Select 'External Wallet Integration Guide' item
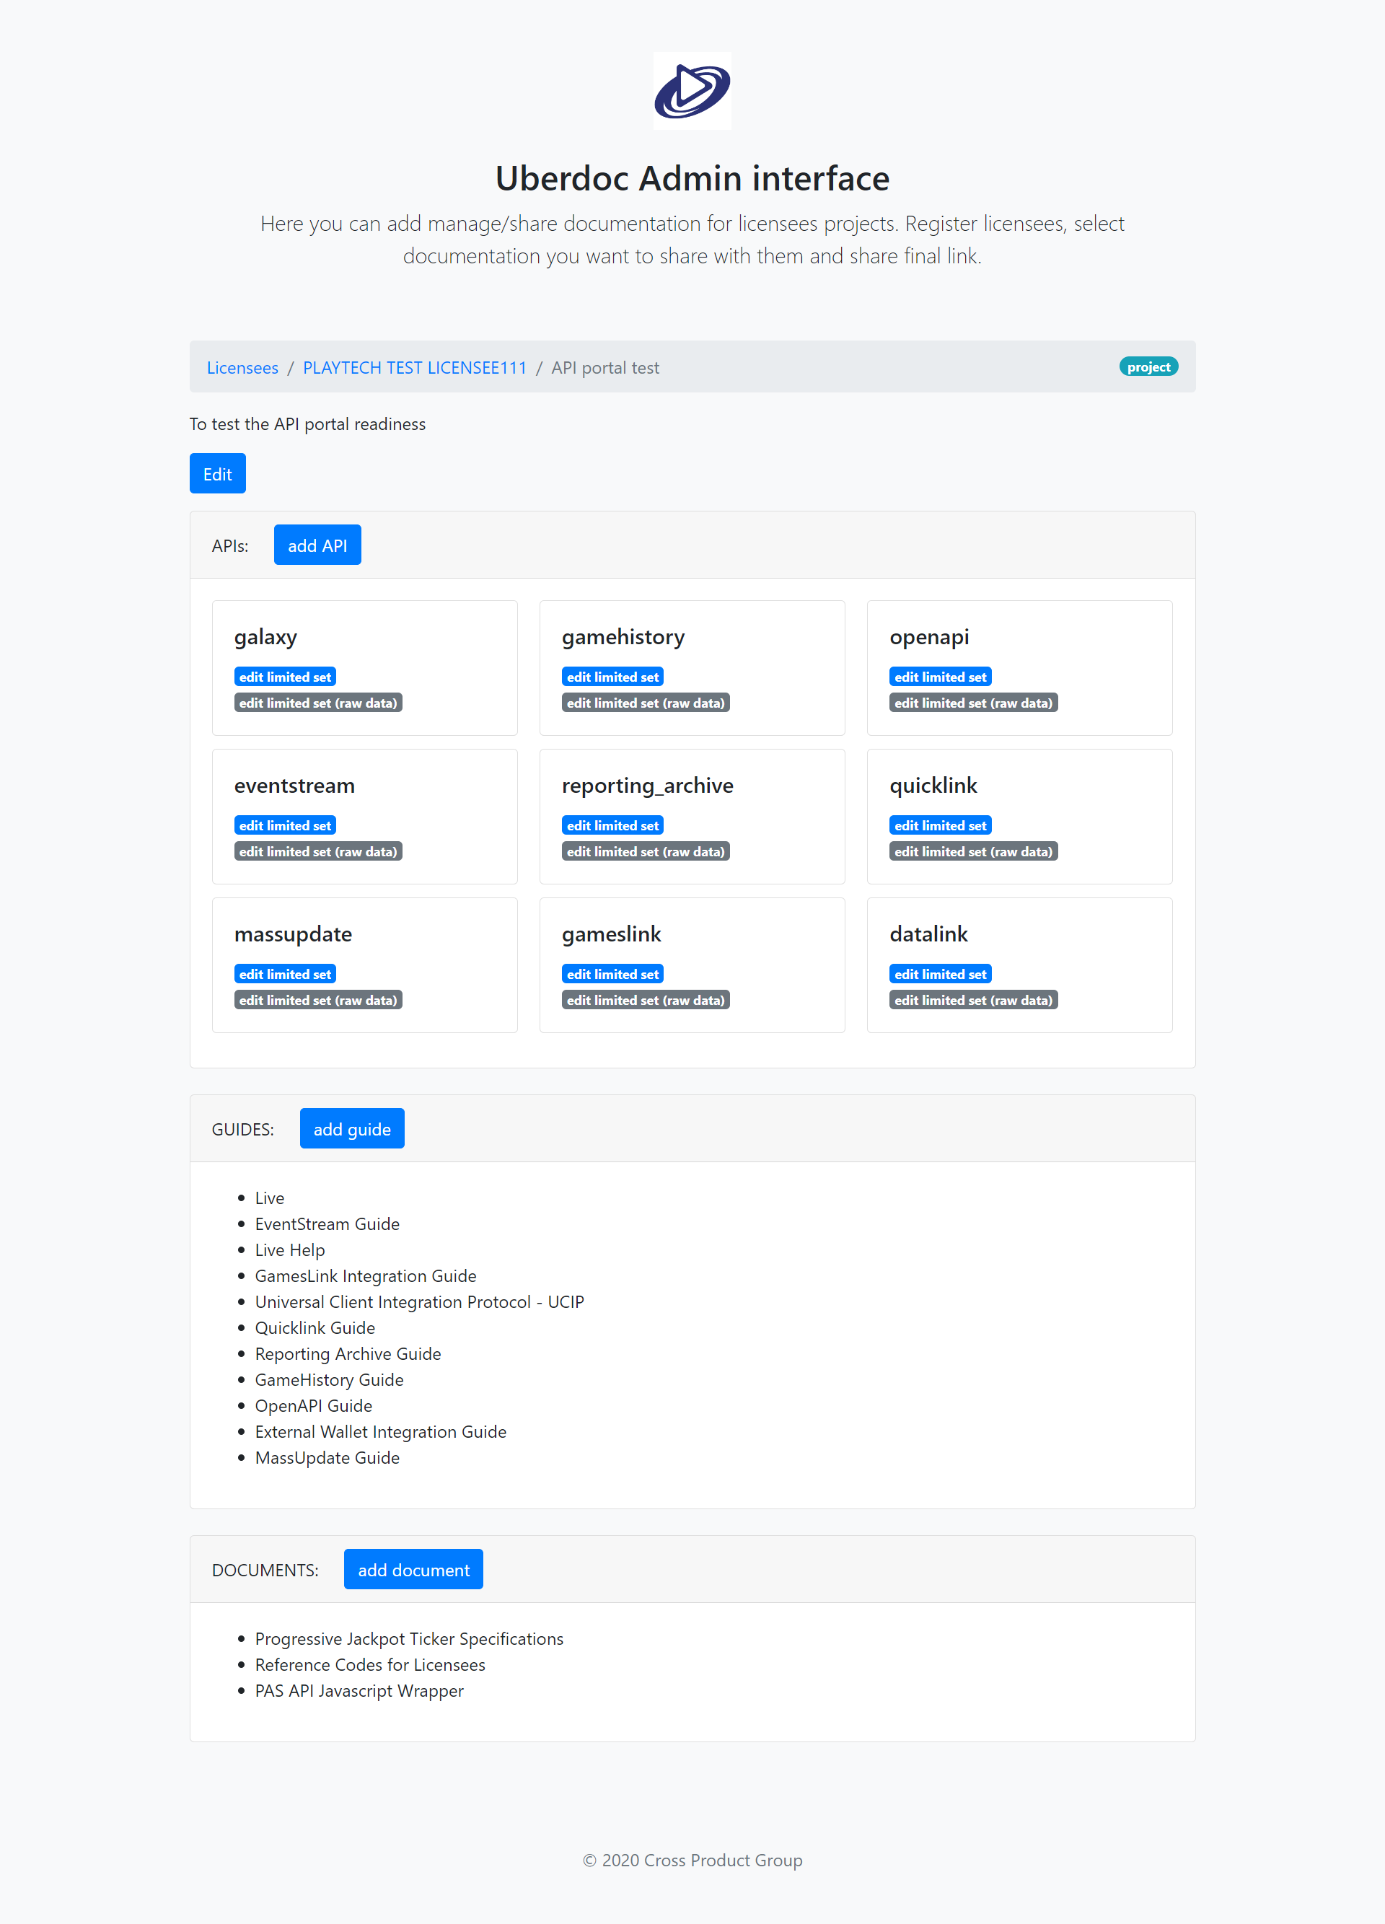 381,1431
